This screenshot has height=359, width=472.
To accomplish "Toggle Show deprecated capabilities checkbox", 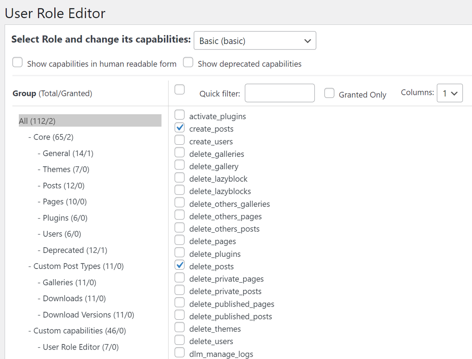I will [x=188, y=63].
